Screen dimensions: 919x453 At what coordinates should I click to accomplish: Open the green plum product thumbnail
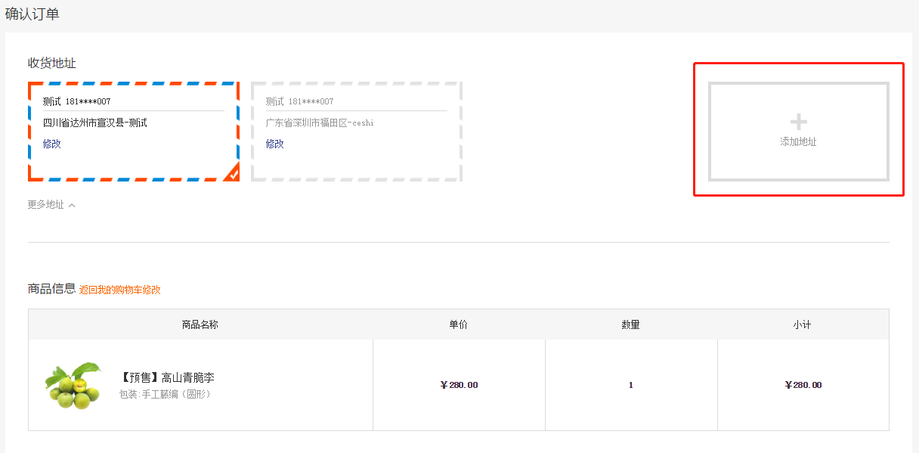tap(73, 385)
